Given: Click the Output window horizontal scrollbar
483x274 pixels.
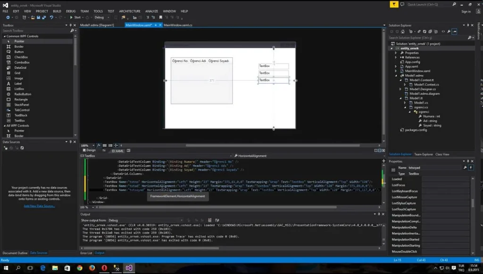Looking at the screenshot, I should pyautogui.click(x=151, y=248).
